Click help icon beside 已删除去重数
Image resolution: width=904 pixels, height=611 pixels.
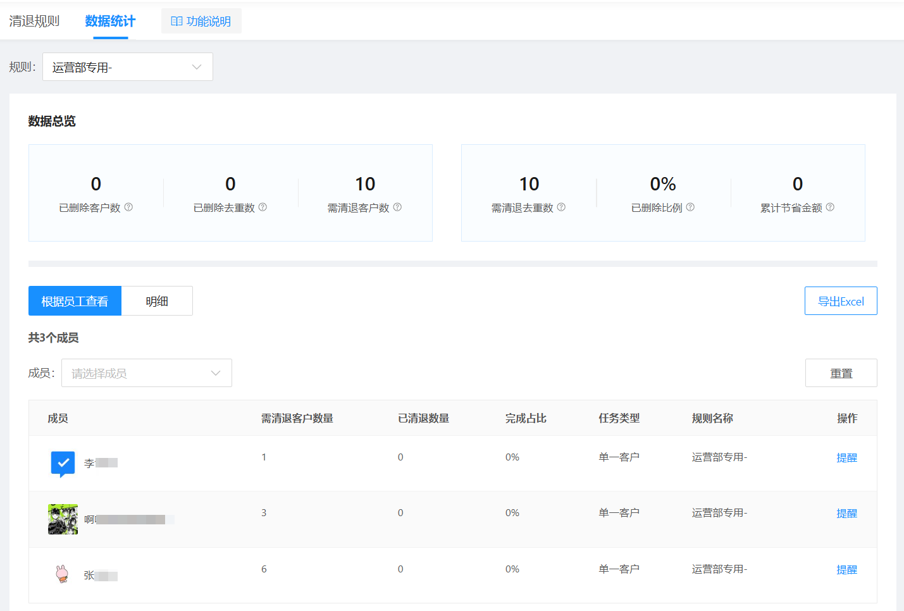pos(263,207)
